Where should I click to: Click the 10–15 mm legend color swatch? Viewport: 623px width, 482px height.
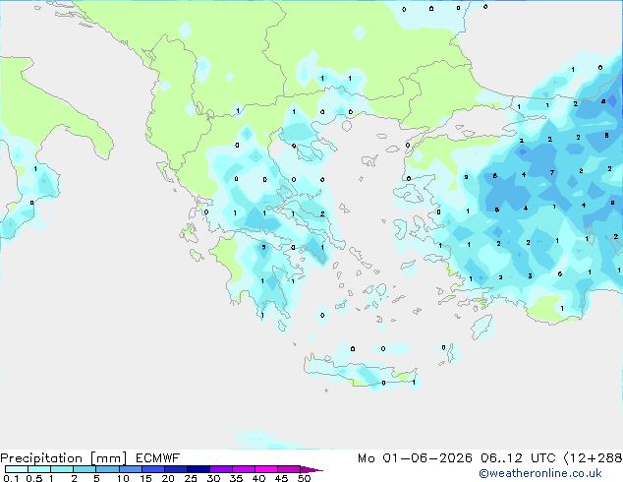click(130, 469)
